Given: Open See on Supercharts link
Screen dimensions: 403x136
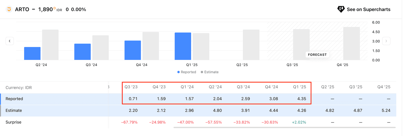Looking at the screenshot, I should (368, 10).
